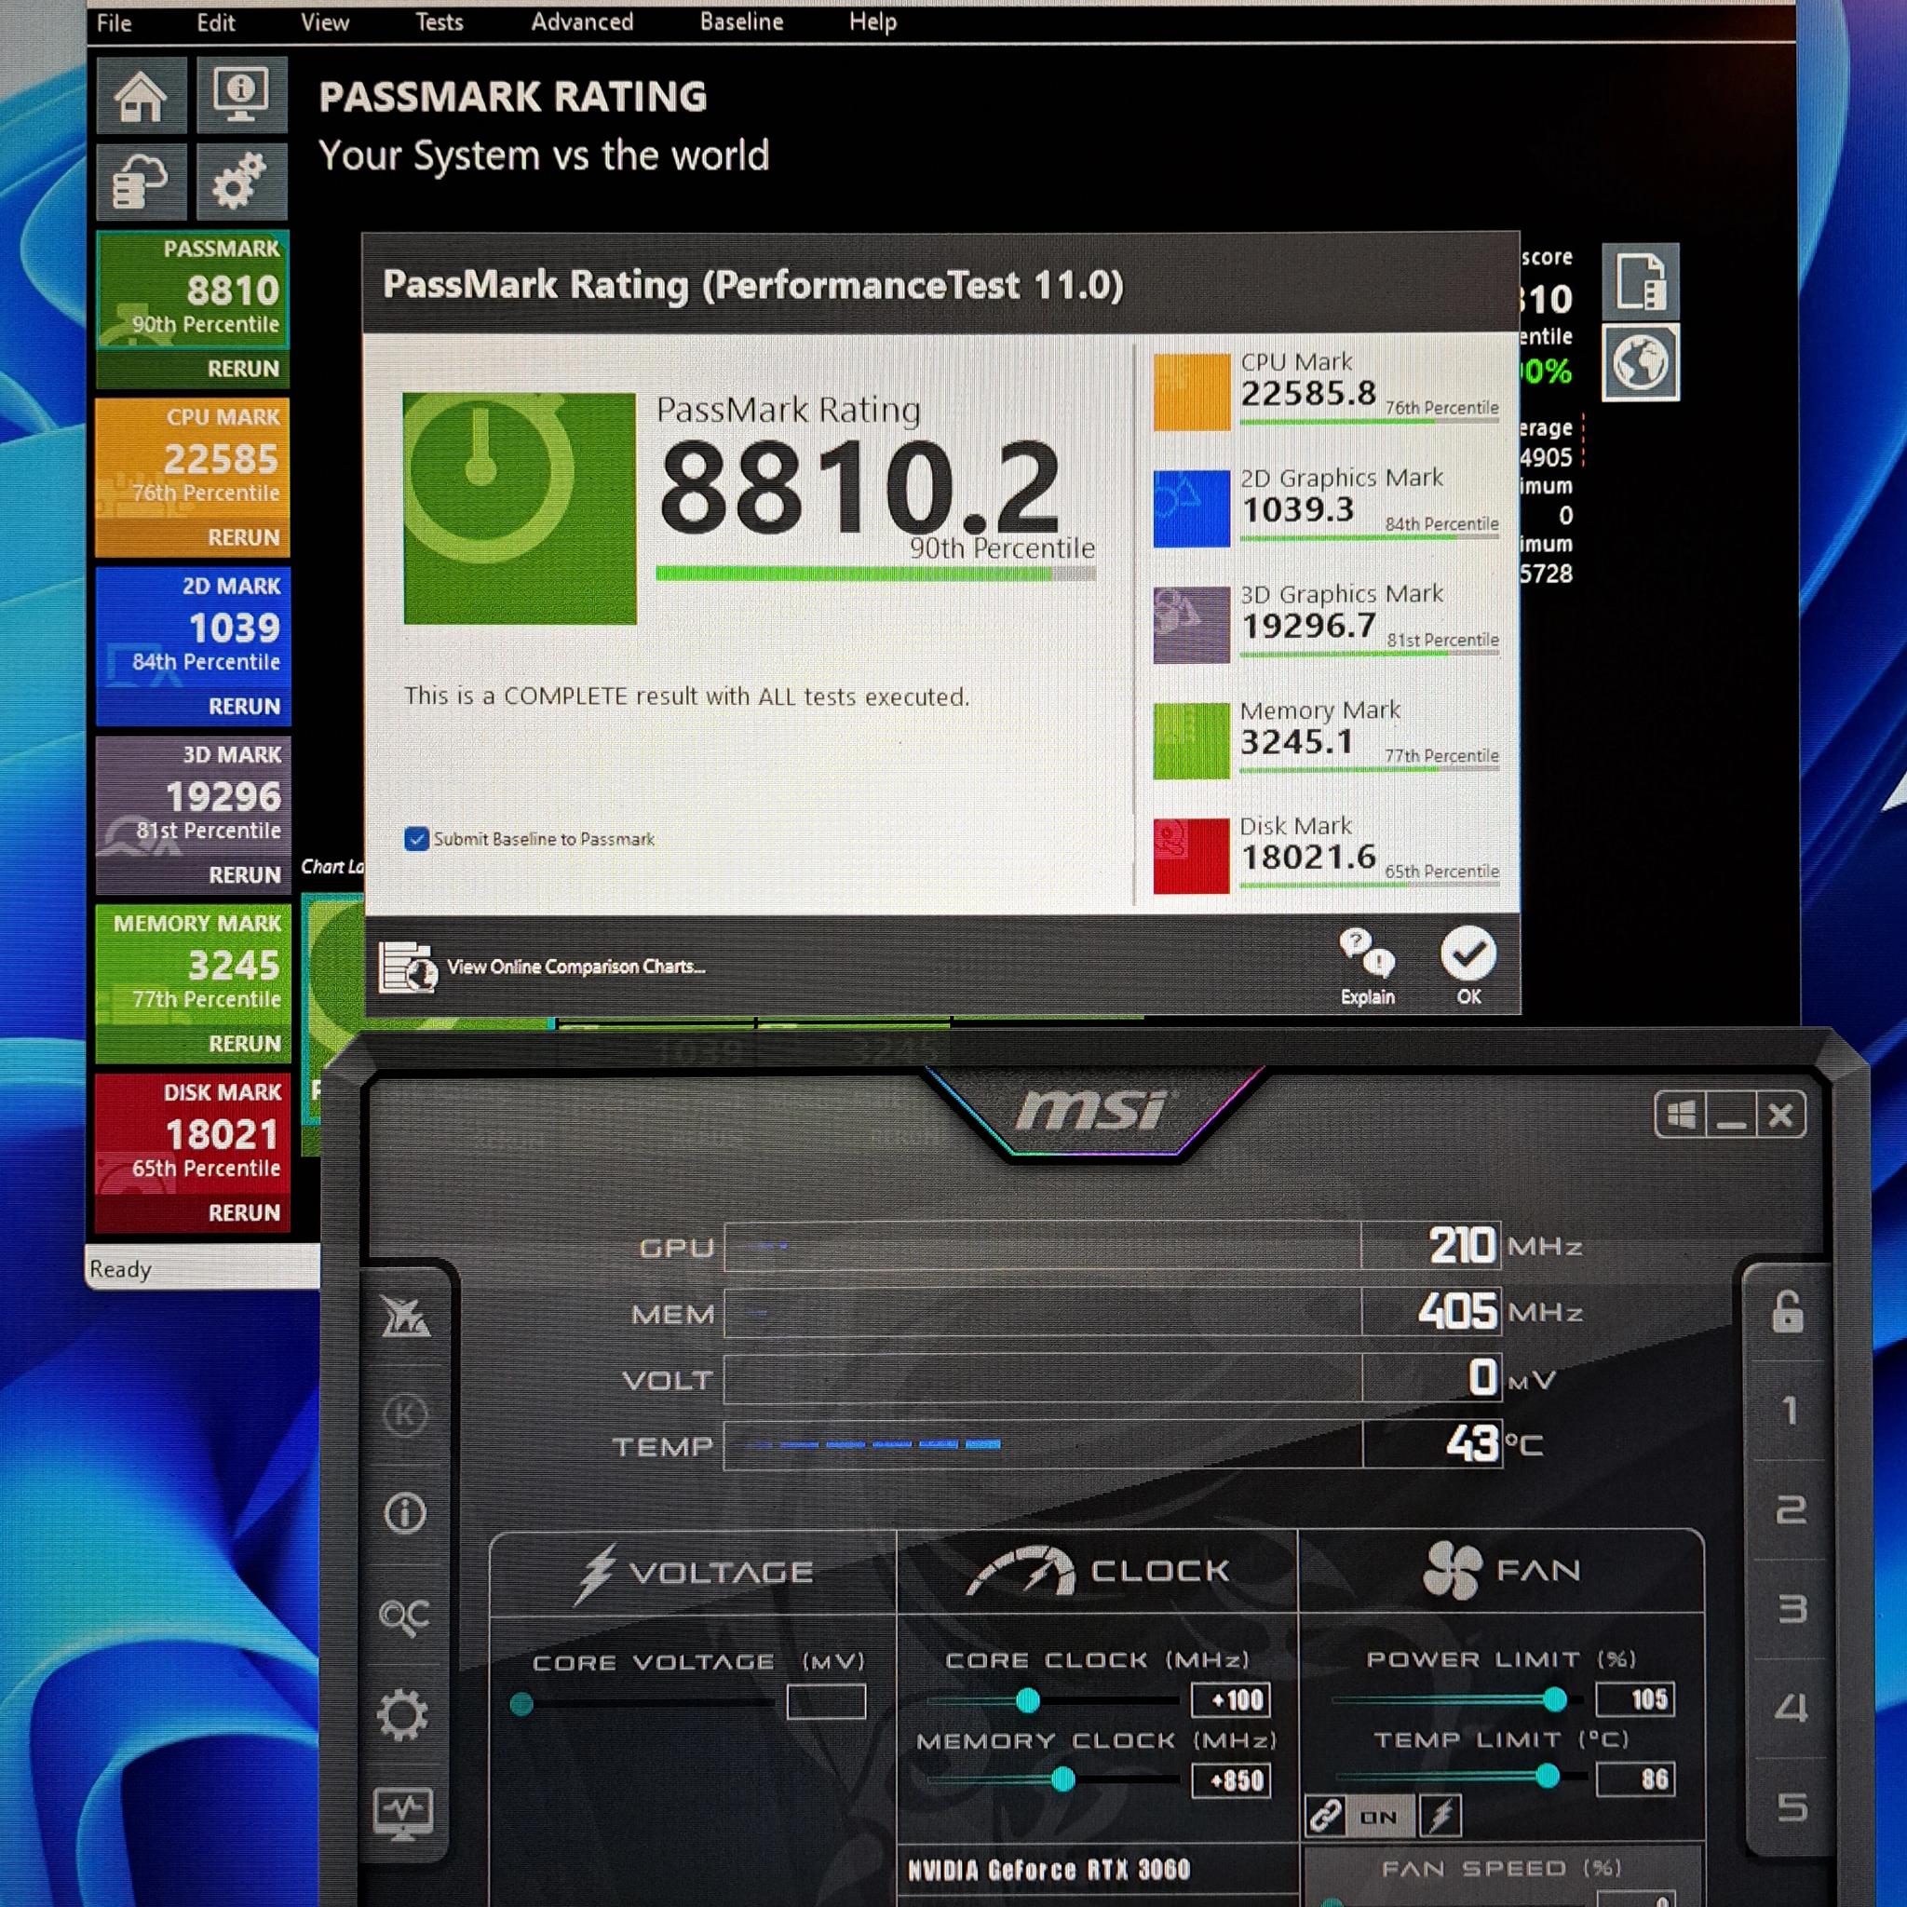
Task: Select Afterburner profile 1
Action: pyautogui.click(x=1789, y=1412)
